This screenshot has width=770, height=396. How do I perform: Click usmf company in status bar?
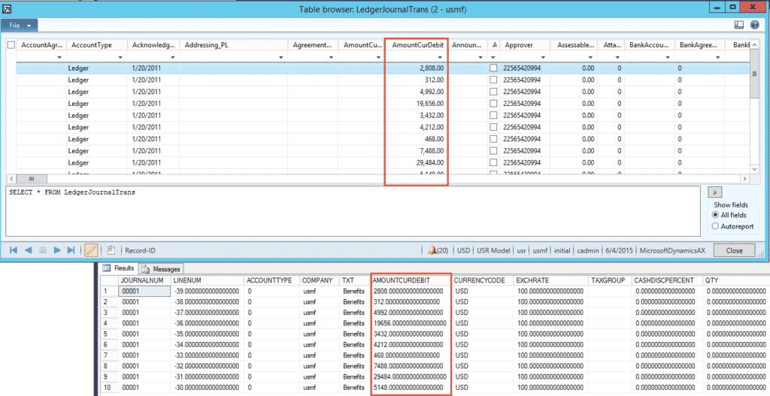coord(540,250)
